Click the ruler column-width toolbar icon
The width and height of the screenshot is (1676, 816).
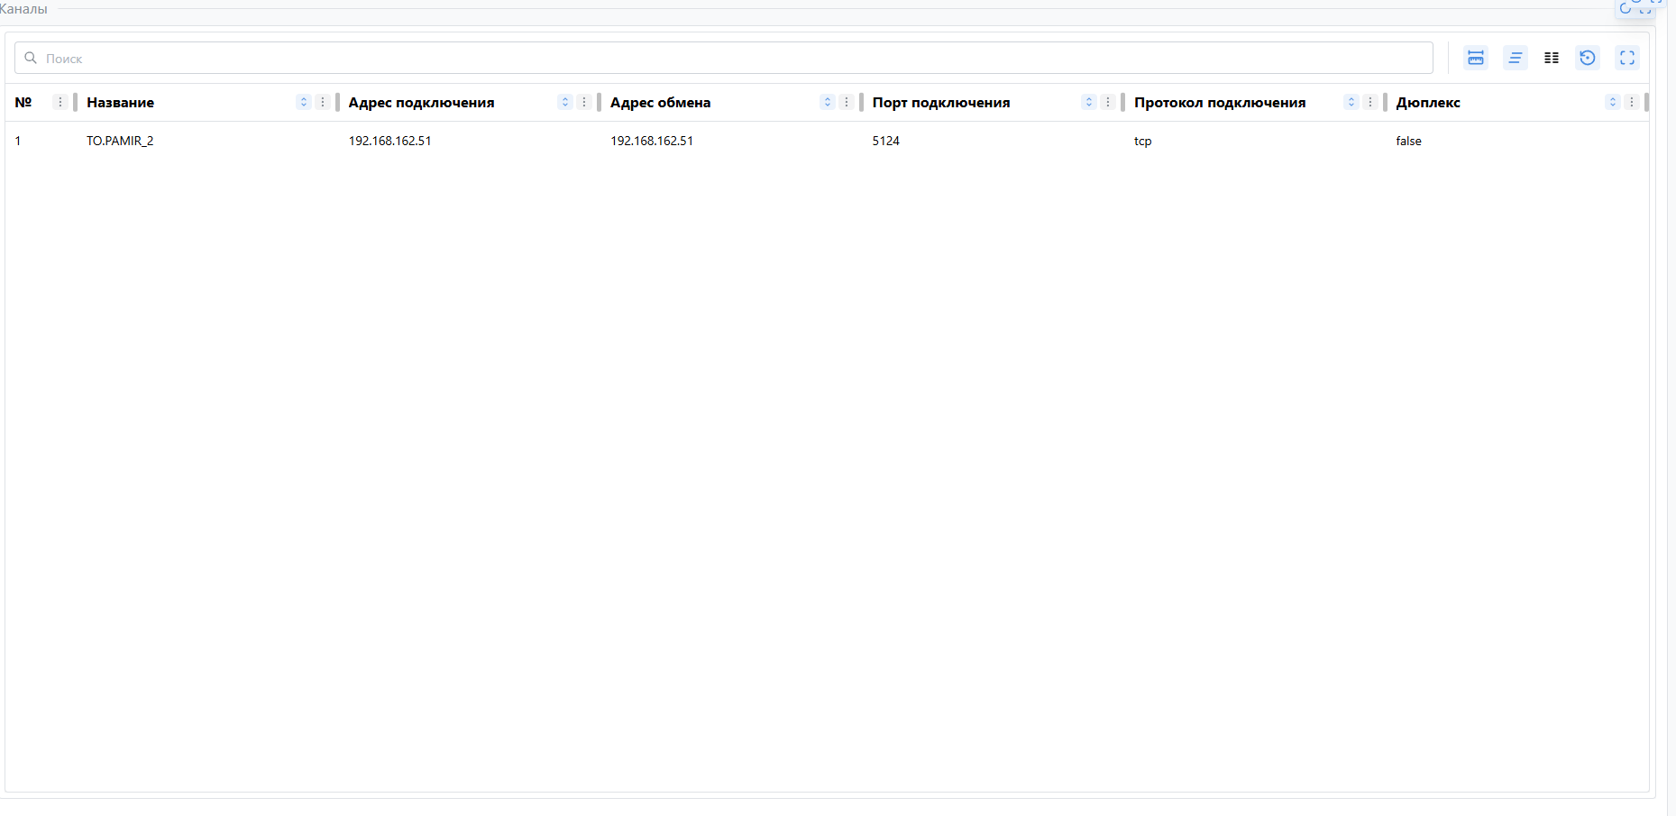(x=1476, y=58)
